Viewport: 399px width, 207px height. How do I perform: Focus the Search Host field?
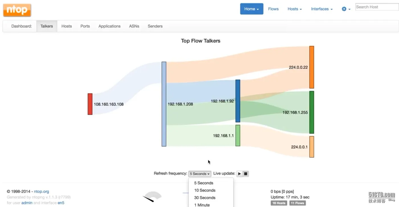pos(376,7)
